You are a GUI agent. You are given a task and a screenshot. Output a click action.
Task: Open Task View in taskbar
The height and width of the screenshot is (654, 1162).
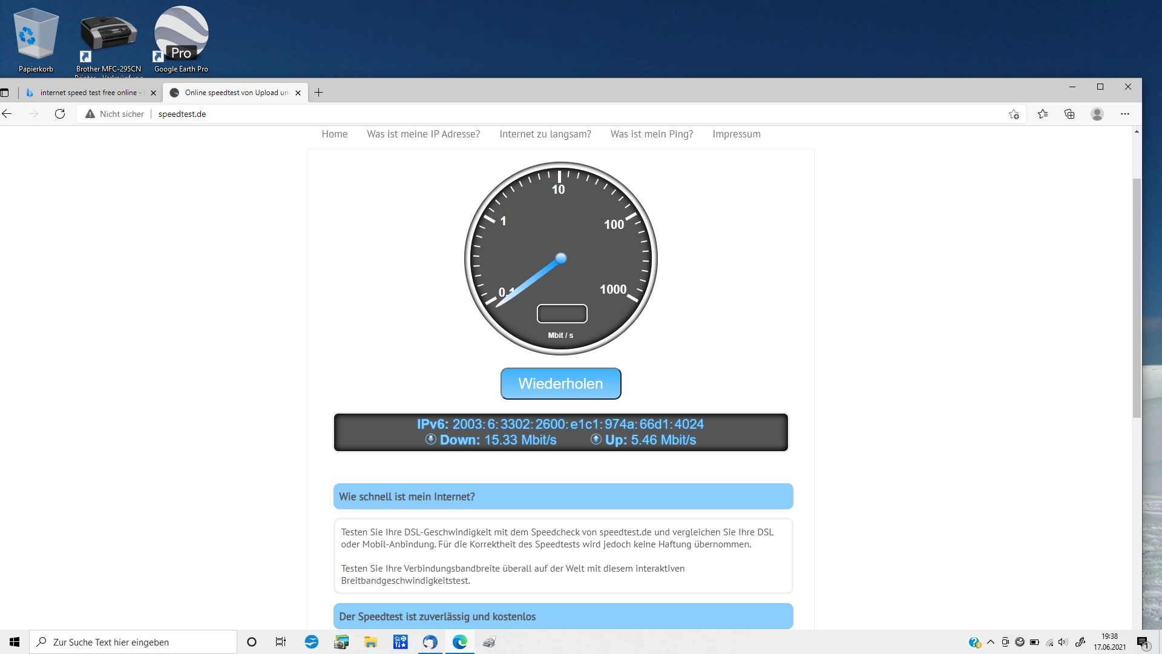280,642
